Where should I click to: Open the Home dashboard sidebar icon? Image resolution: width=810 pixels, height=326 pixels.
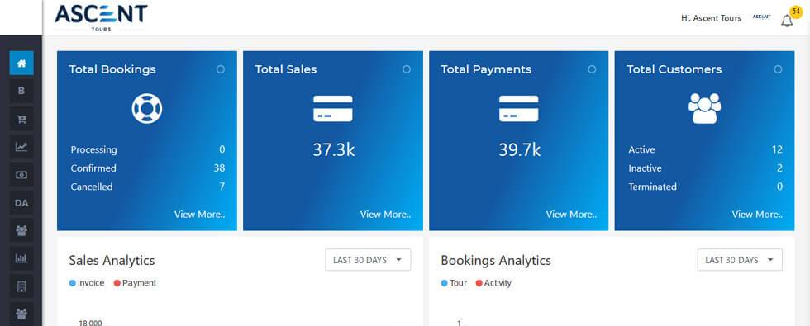tap(21, 63)
